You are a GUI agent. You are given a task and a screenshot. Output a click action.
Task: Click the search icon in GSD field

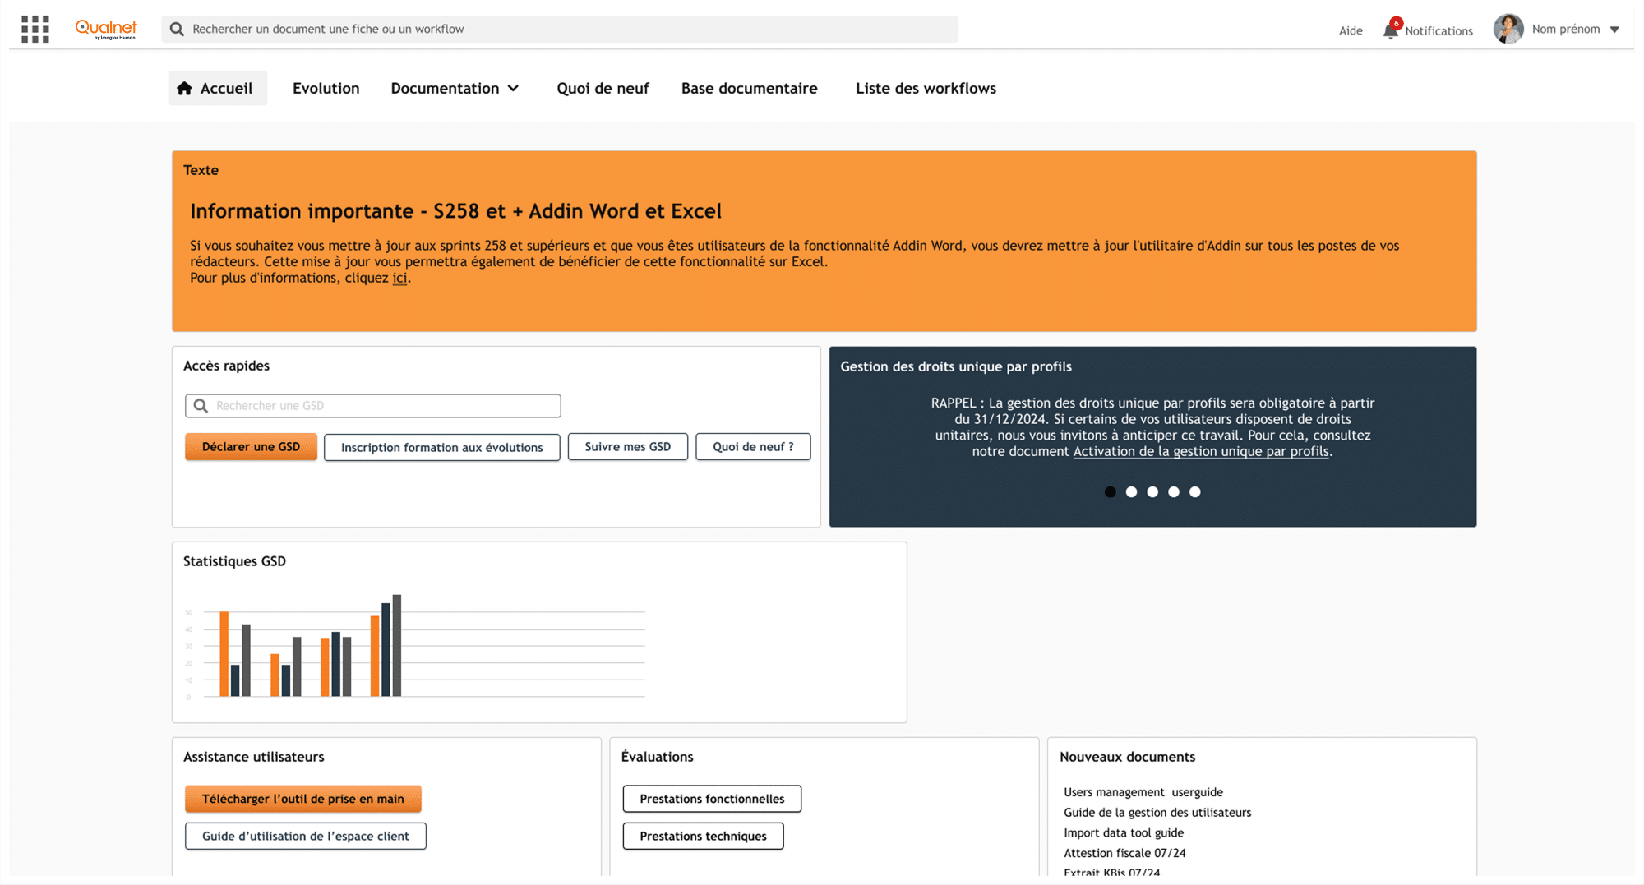point(201,405)
